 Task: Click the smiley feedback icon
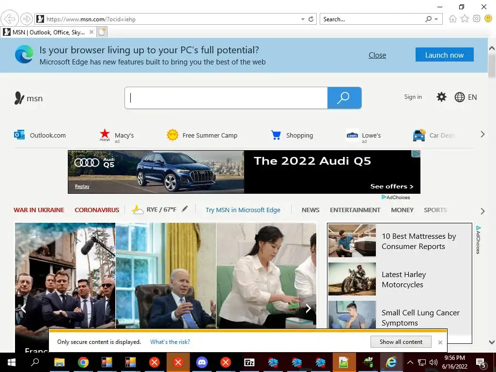coord(488,19)
